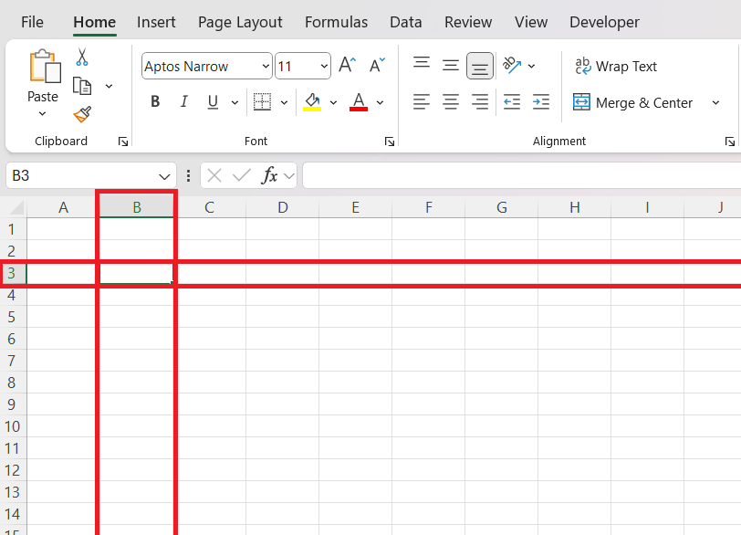This screenshot has height=535, width=741.
Task: Click inside the formula bar input
Action: click(x=522, y=175)
